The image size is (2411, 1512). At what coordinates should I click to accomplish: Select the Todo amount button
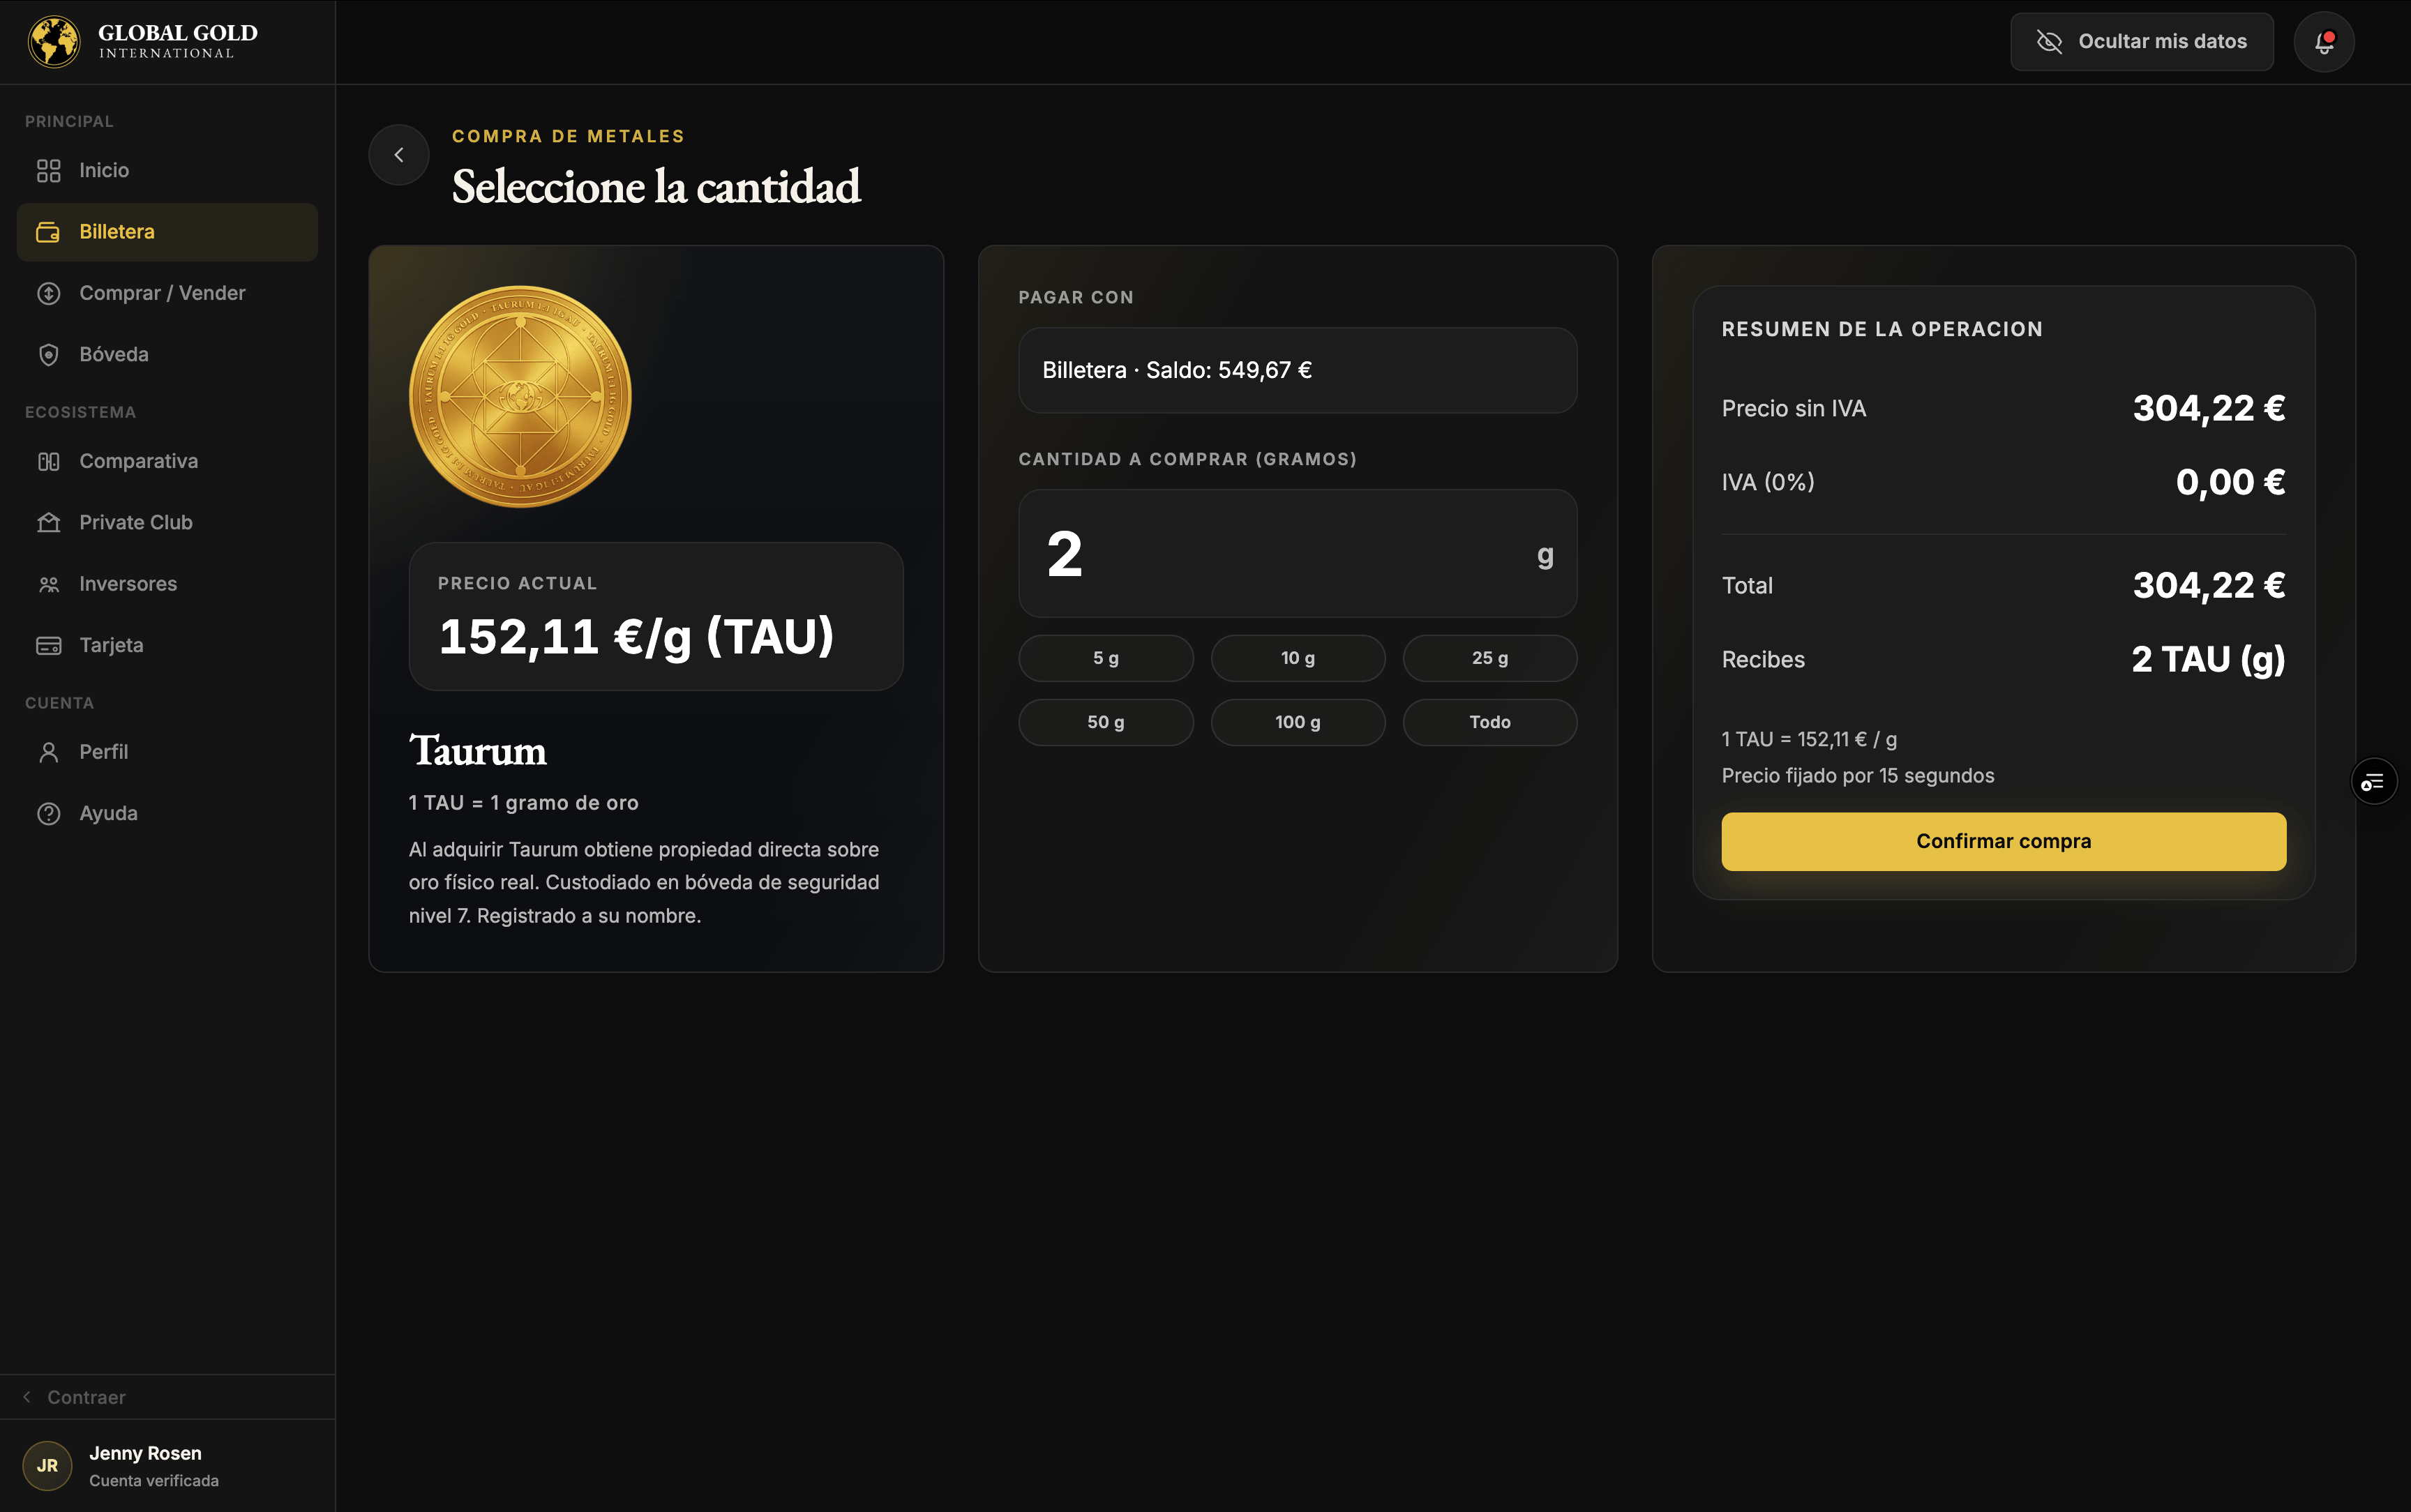tap(1490, 722)
